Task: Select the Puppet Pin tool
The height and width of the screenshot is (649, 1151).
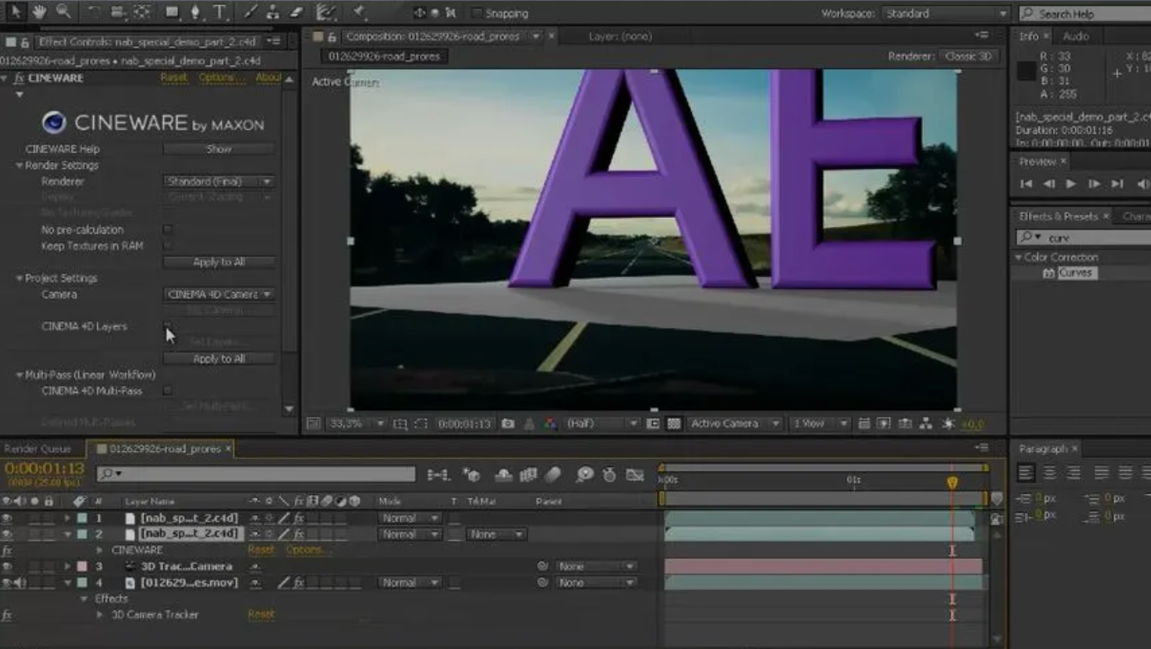Action: coord(359,12)
